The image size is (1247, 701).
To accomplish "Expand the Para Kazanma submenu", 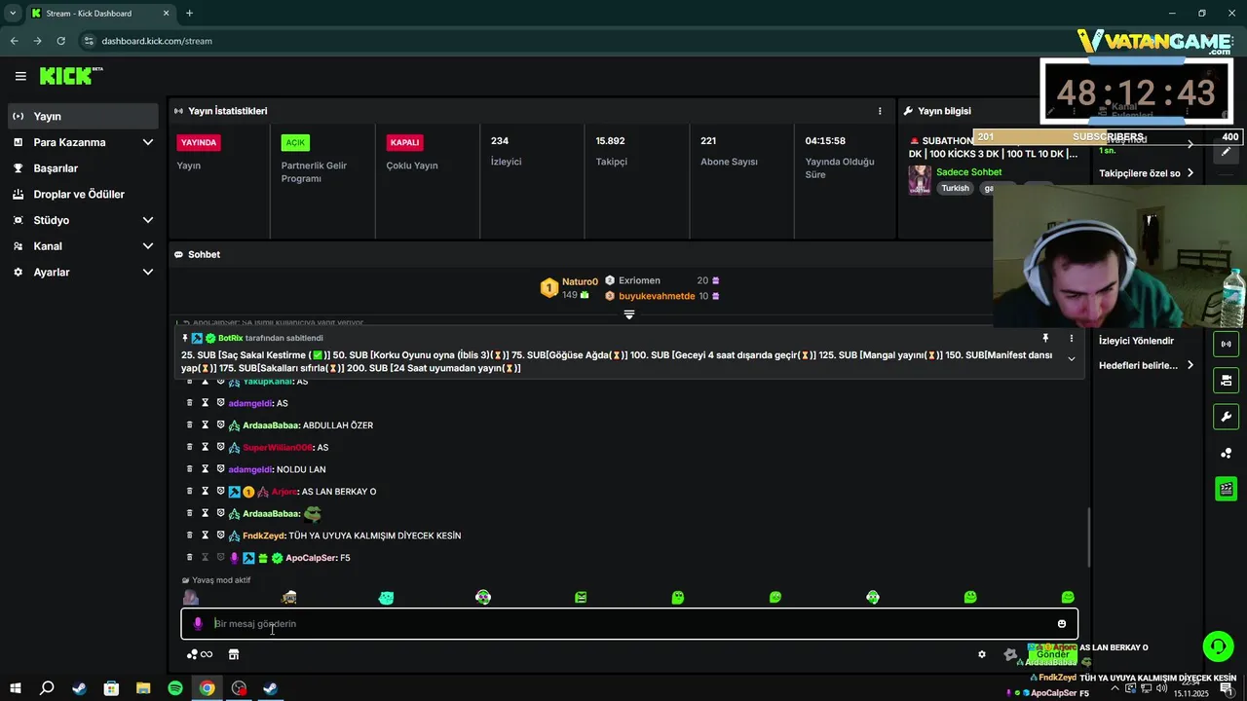I will pos(148,142).
